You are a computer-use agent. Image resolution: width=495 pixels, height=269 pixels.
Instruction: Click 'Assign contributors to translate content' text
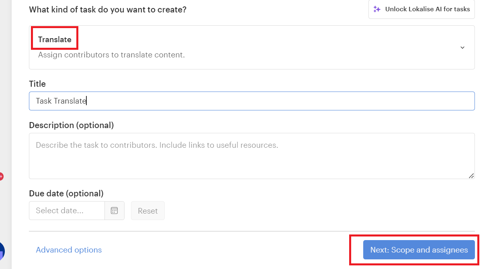[x=111, y=55]
